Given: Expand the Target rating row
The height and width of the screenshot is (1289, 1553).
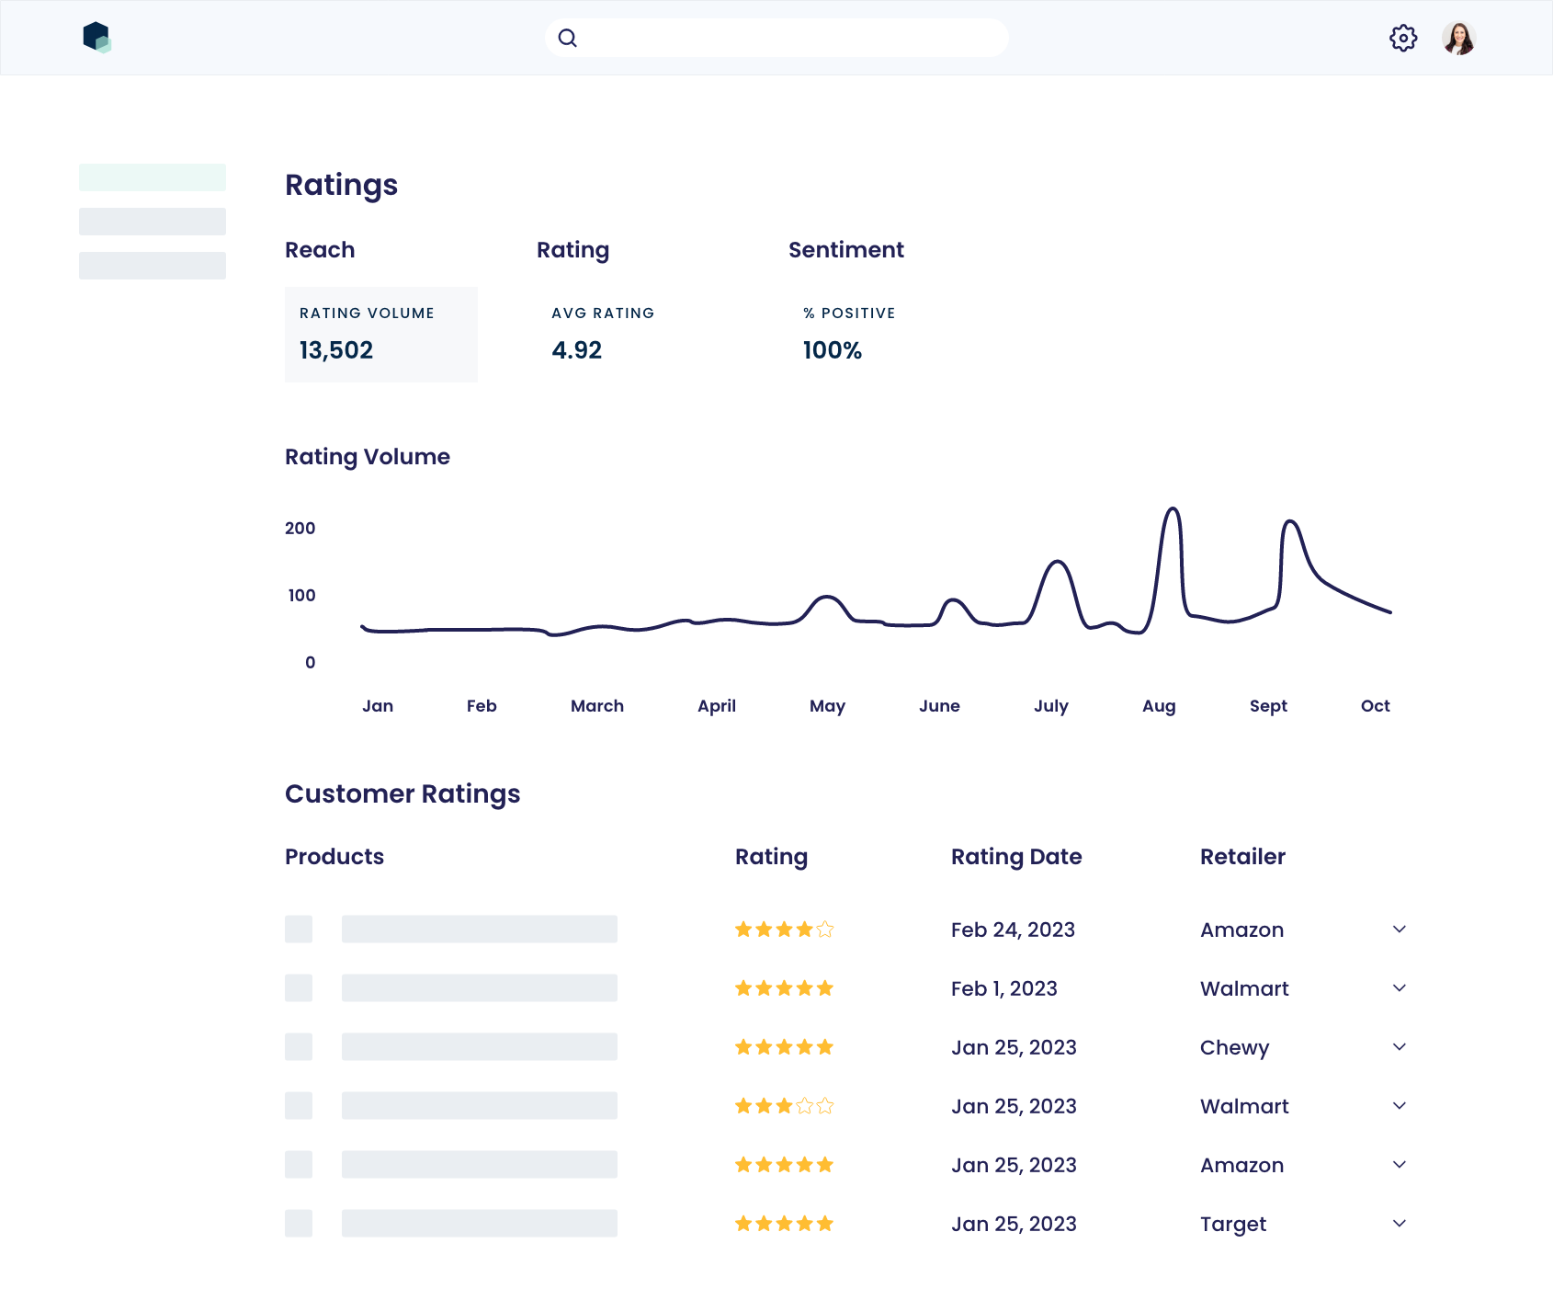Looking at the screenshot, I should (1399, 1224).
